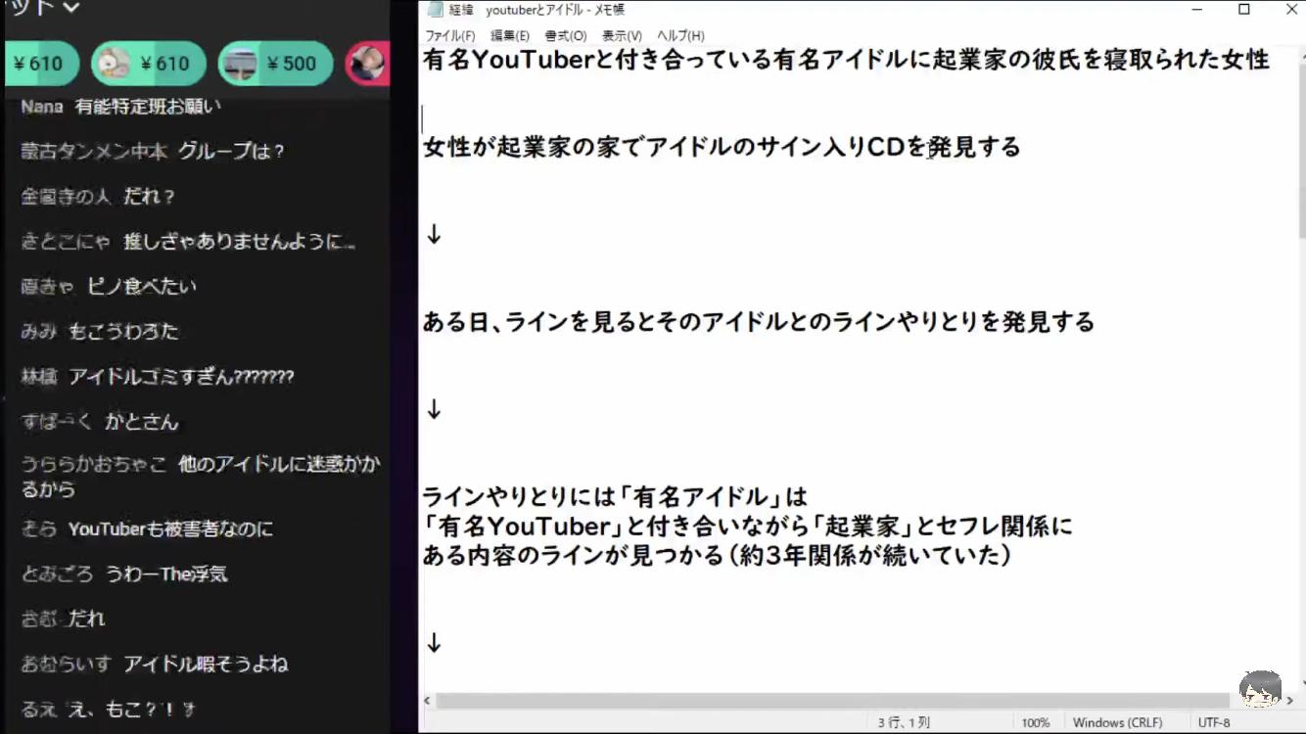Image resolution: width=1306 pixels, height=734 pixels.
Task: Click chat message もこうわろた
Action: (x=123, y=332)
